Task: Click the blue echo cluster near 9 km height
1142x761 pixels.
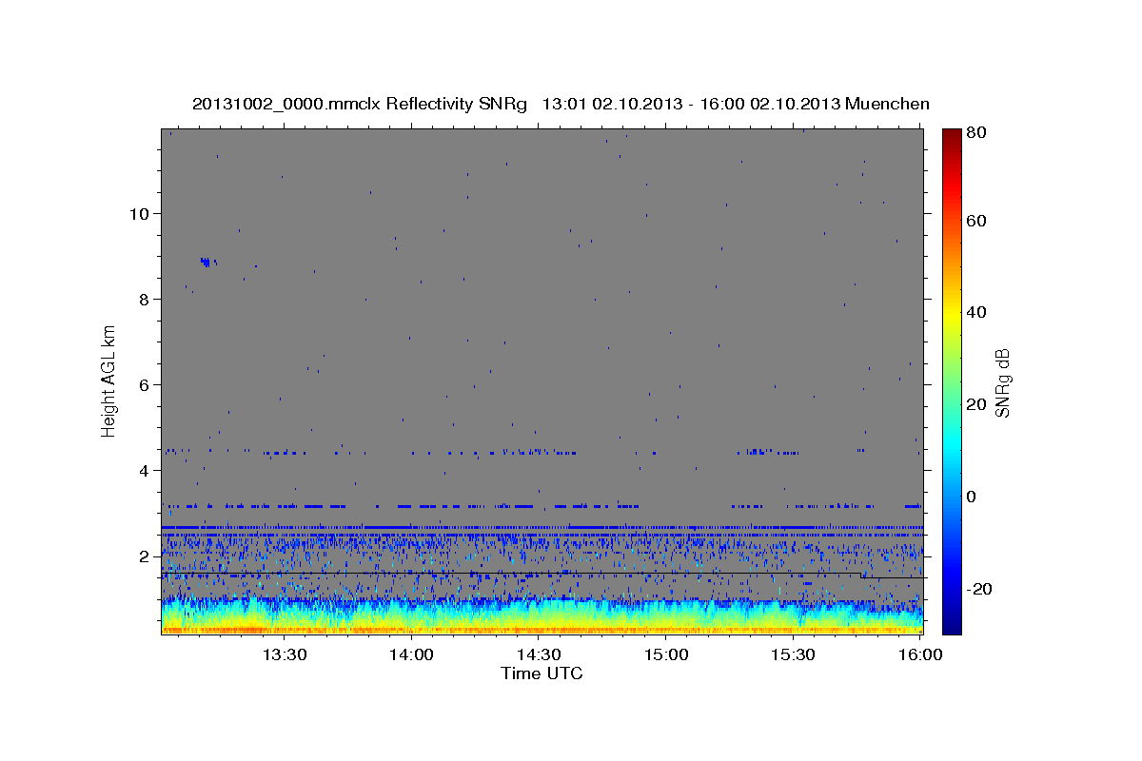Action: pyautogui.click(x=206, y=262)
